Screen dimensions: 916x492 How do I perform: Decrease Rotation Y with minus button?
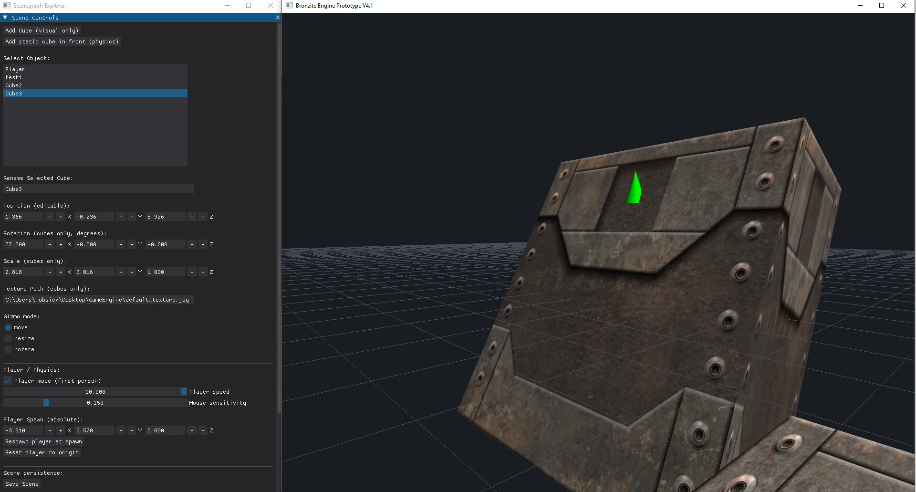(x=121, y=244)
